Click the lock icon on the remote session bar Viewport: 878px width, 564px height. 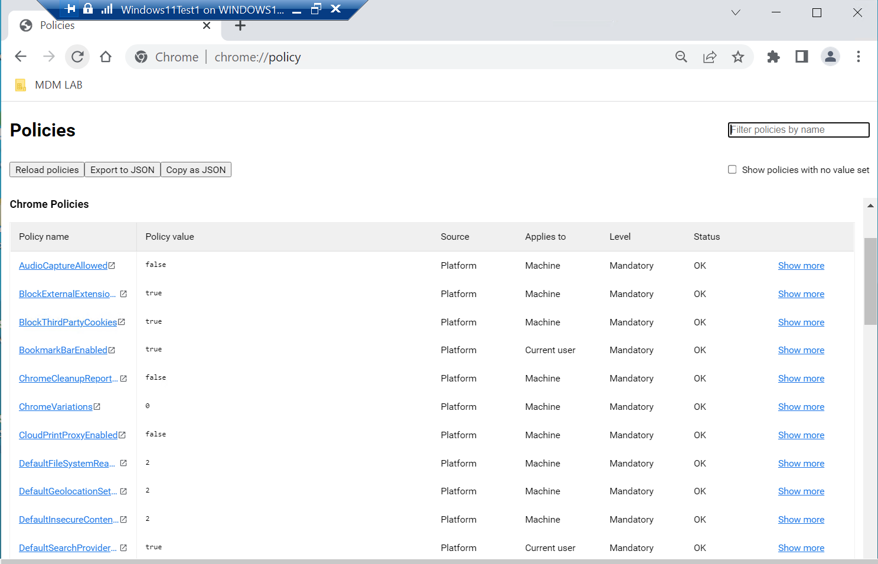coord(88,9)
